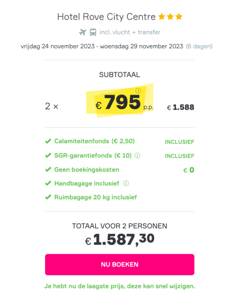This screenshot has height=302, width=236.
Task: Click the bus transfer icon
Action: (93, 32)
